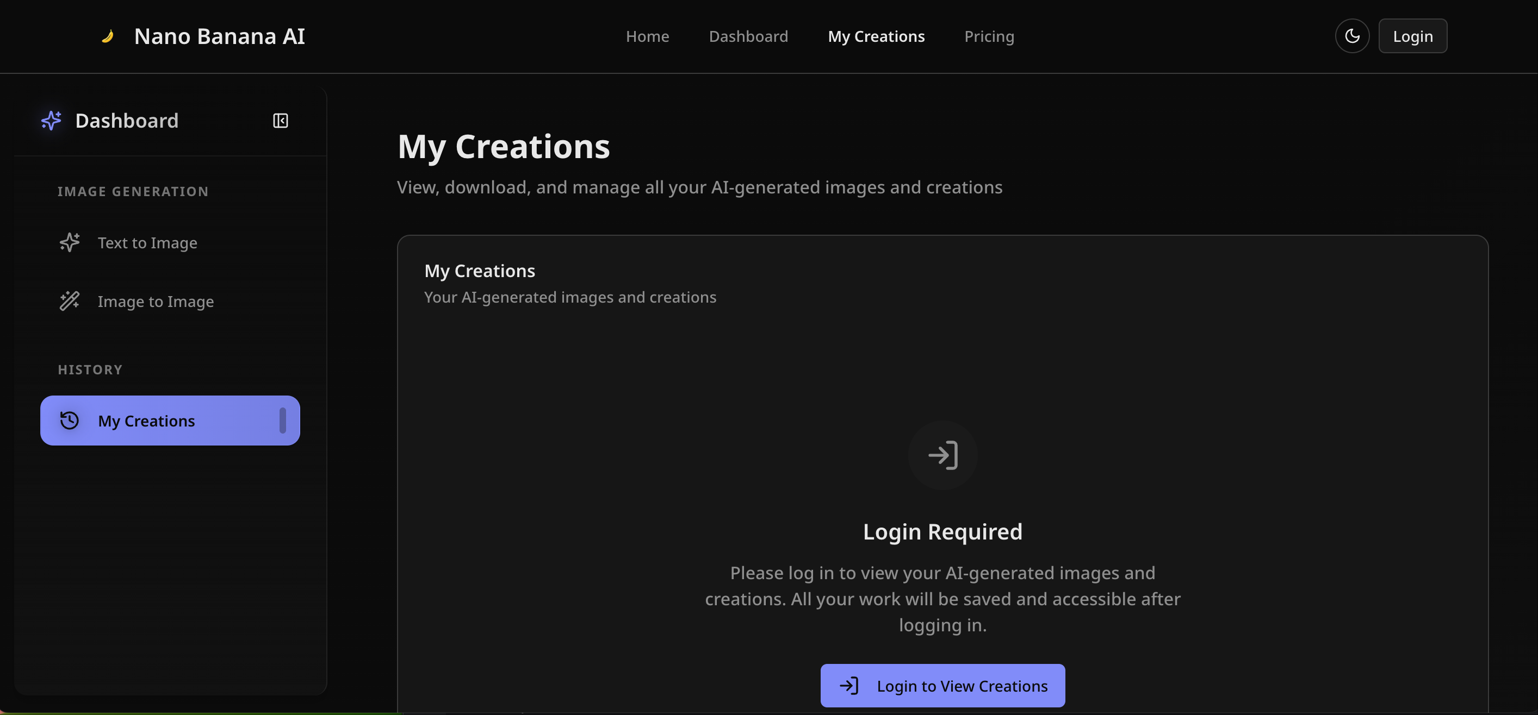Click the green progress bar at page bottom
Image resolution: width=1538 pixels, height=715 pixels.
pos(197,713)
